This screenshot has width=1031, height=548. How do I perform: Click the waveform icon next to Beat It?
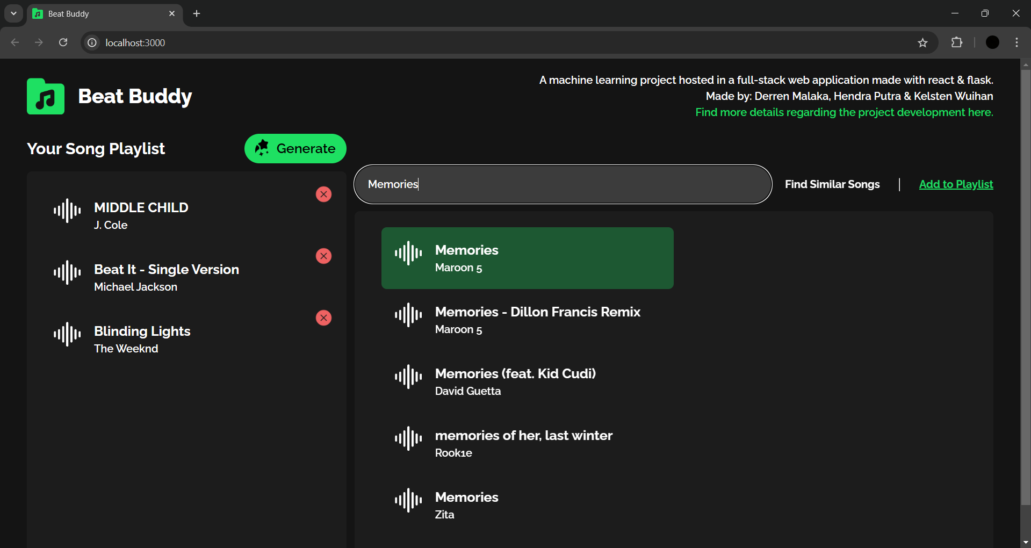66,274
